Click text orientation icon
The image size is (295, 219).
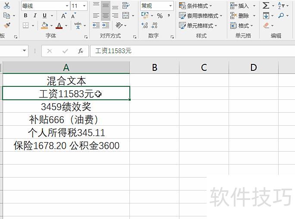pos(119,25)
